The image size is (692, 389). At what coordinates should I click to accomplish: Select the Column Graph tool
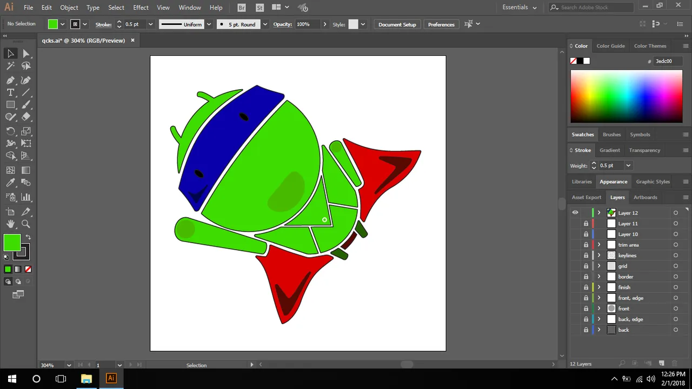(26, 197)
